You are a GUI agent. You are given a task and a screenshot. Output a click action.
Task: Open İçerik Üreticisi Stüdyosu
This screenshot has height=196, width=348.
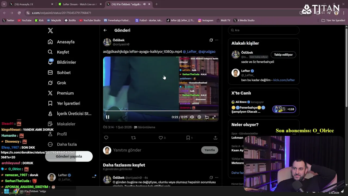coord(70,114)
